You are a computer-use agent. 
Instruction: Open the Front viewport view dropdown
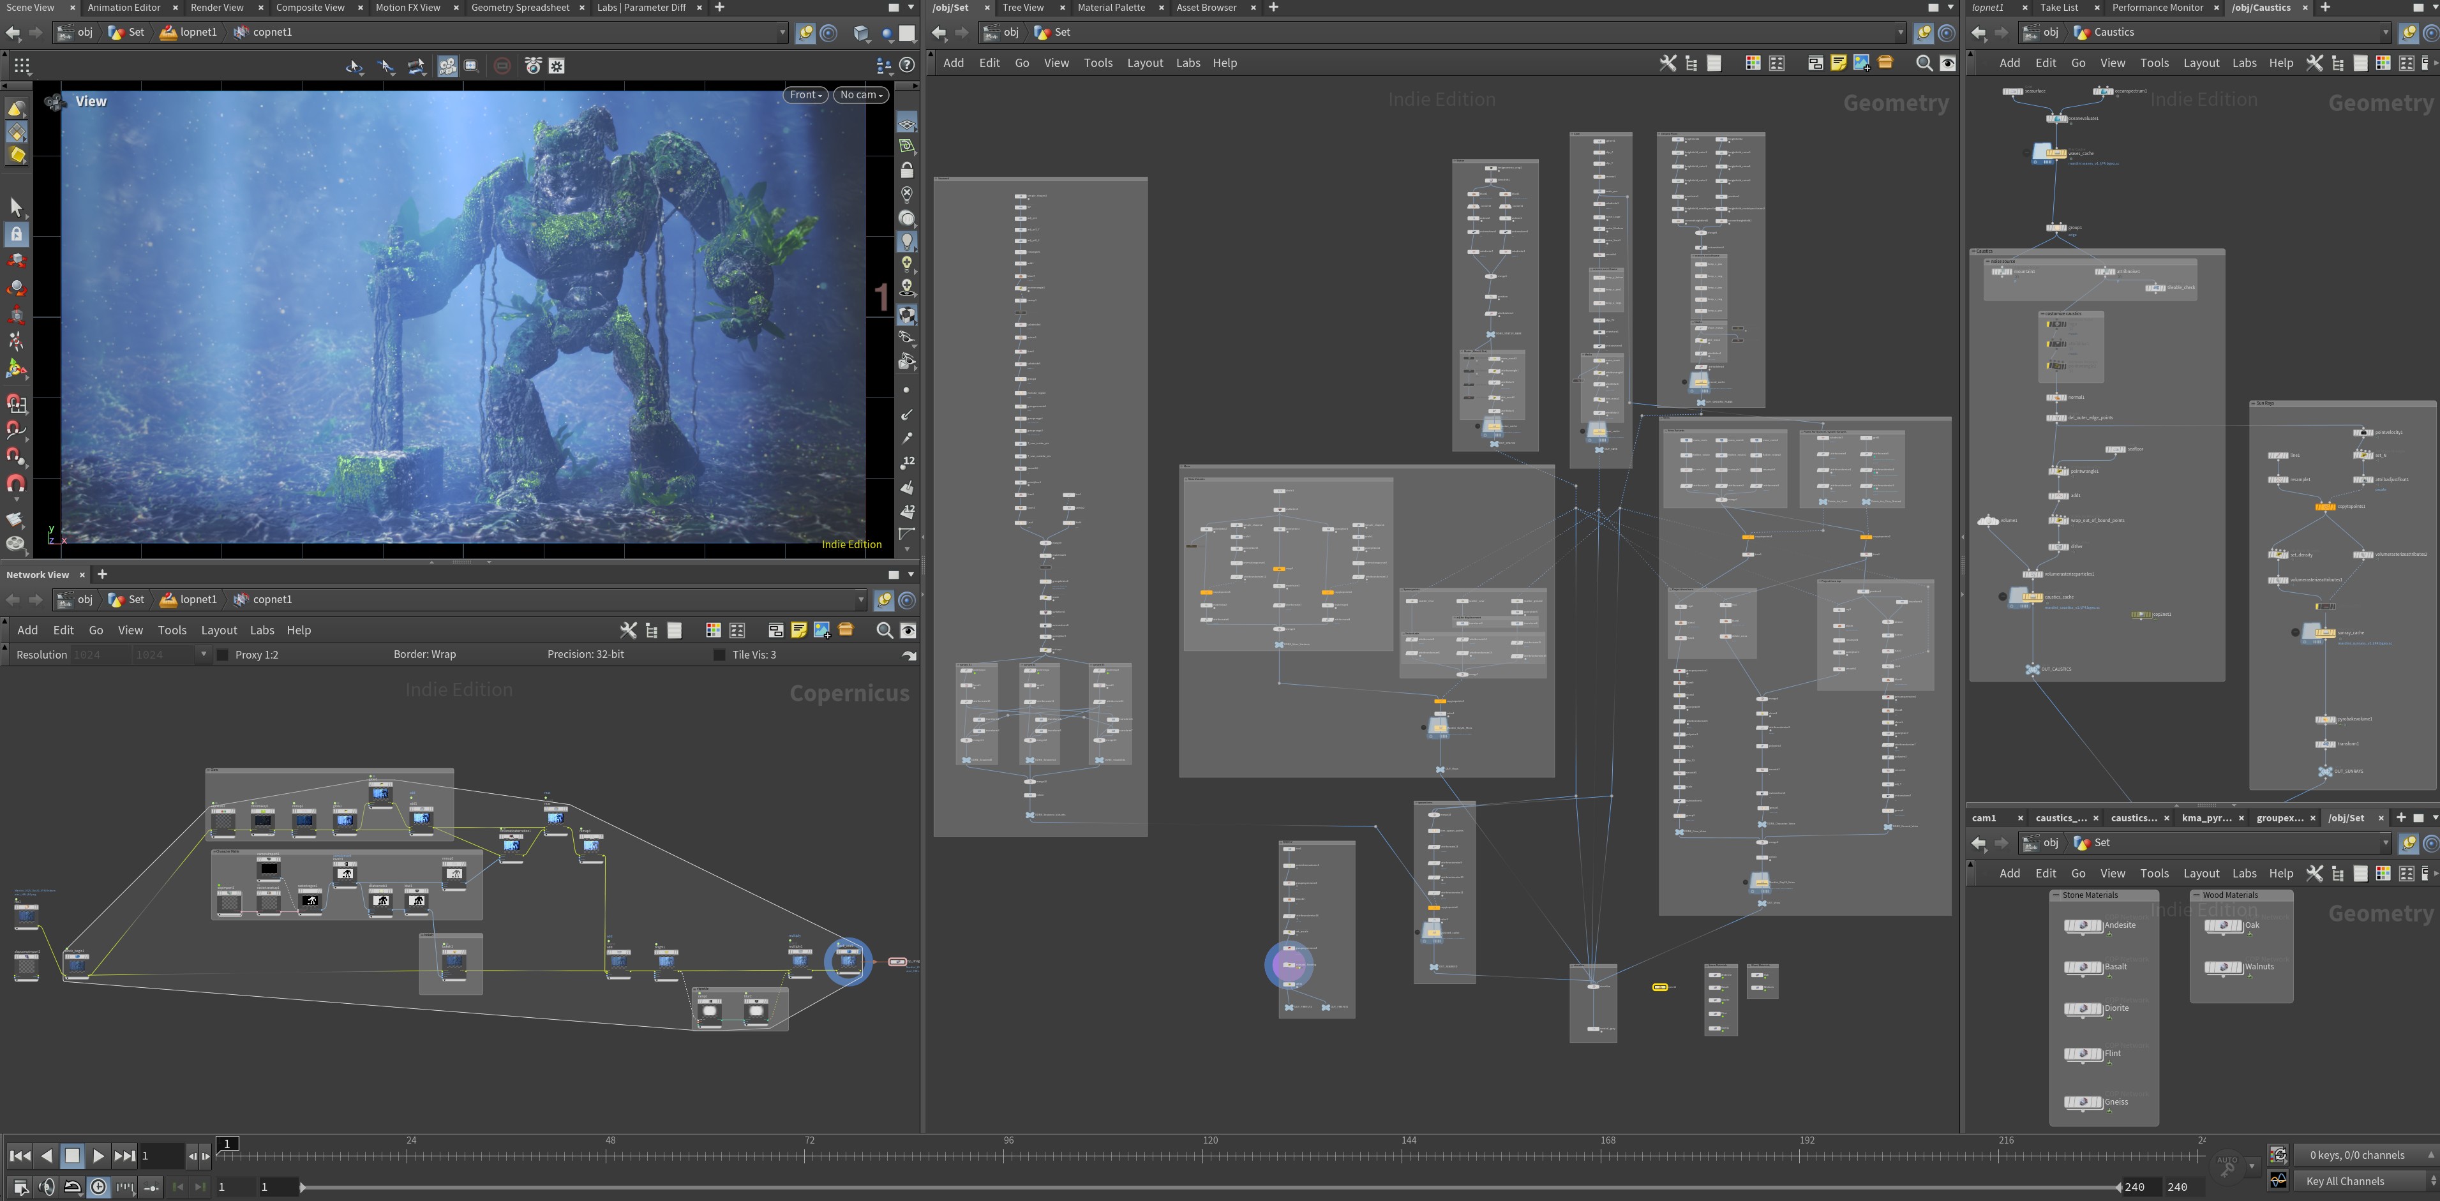point(805,94)
